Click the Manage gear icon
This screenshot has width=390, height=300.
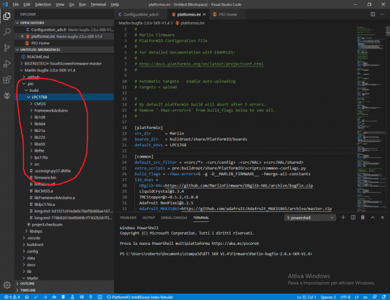(x=7, y=284)
